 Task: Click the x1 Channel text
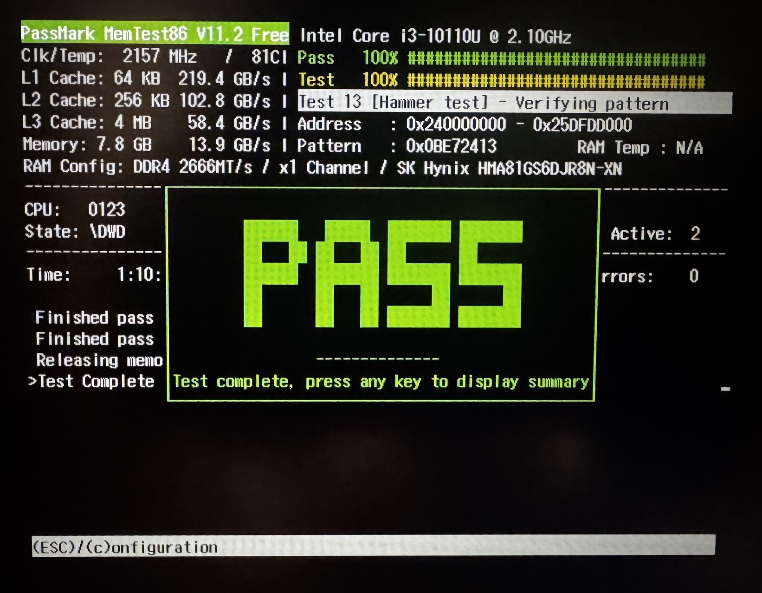[324, 167]
